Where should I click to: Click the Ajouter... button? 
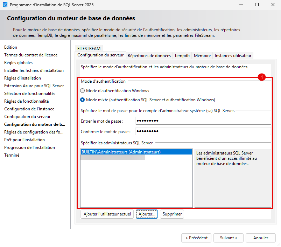pyautogui.click(x=147, y=214)
